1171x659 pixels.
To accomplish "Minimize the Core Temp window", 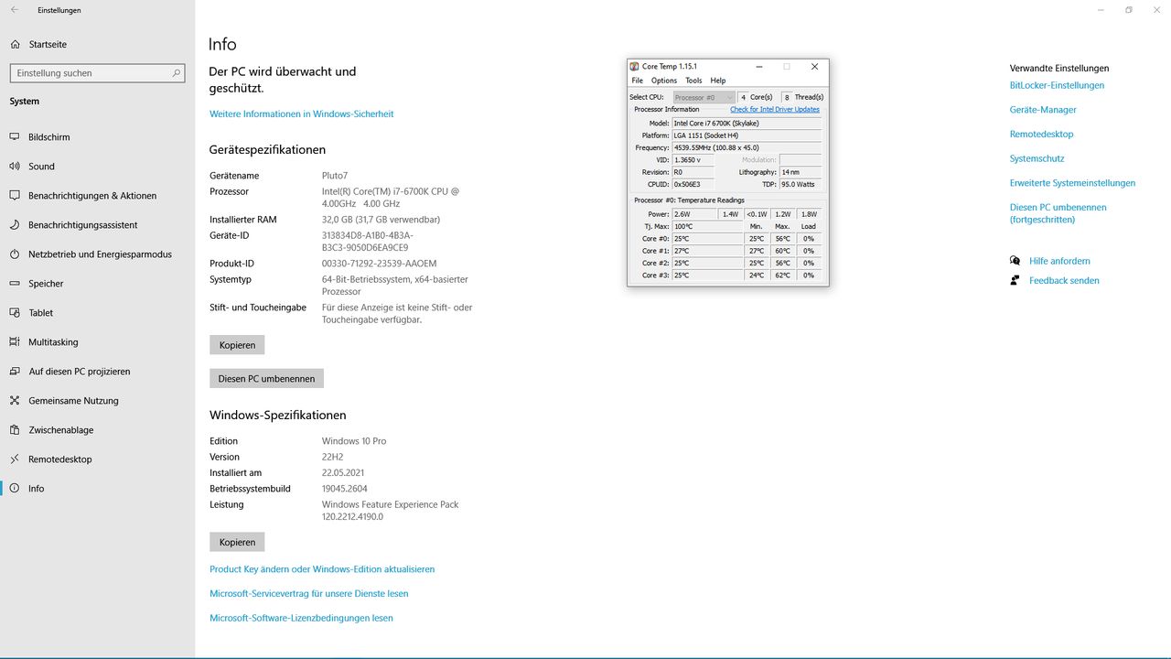I will click(758, 66).
